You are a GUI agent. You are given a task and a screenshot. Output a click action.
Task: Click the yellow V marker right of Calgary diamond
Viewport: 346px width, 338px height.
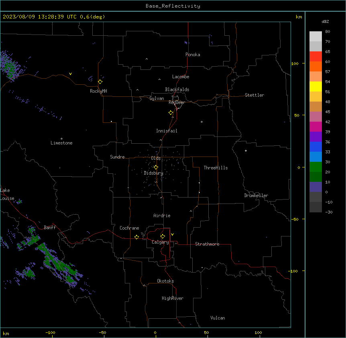coord(172,234)
